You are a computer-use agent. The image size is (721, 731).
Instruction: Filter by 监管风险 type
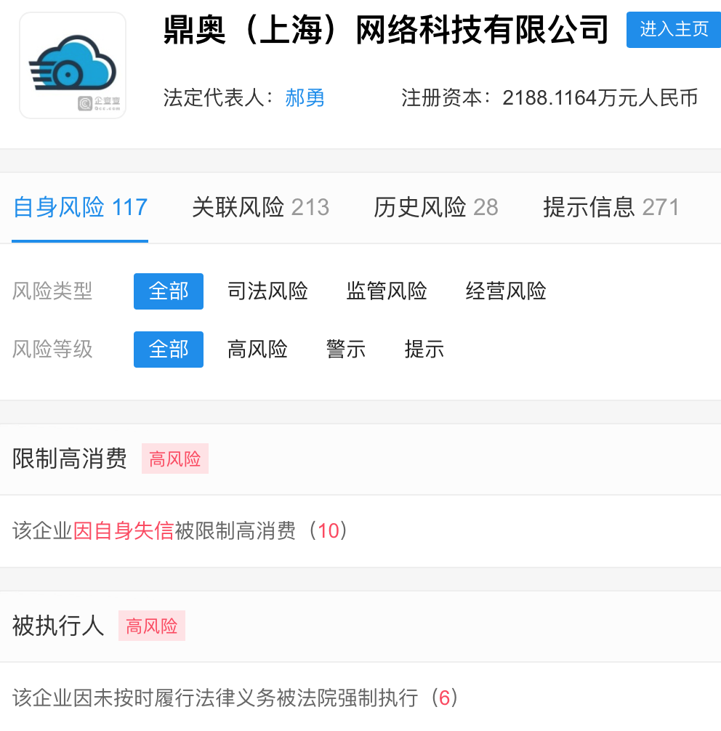pyautogui.click(x=386, y=291)
